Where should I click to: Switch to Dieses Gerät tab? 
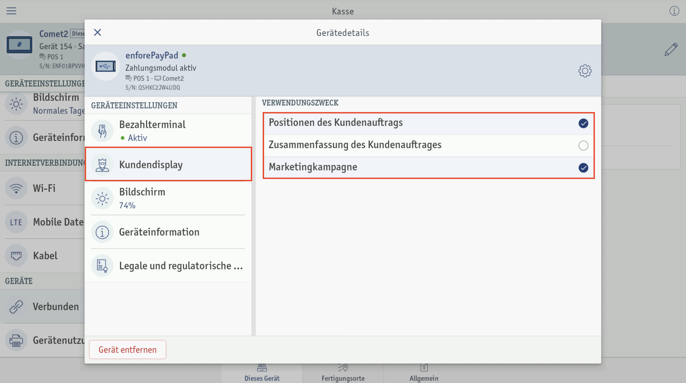[x=262, y=373]
